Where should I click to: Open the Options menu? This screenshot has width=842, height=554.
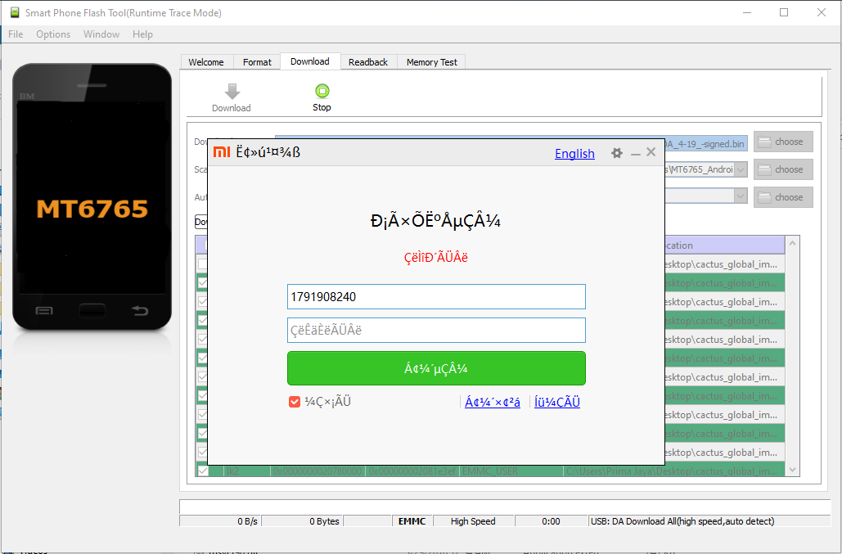[x=53, y=34]
